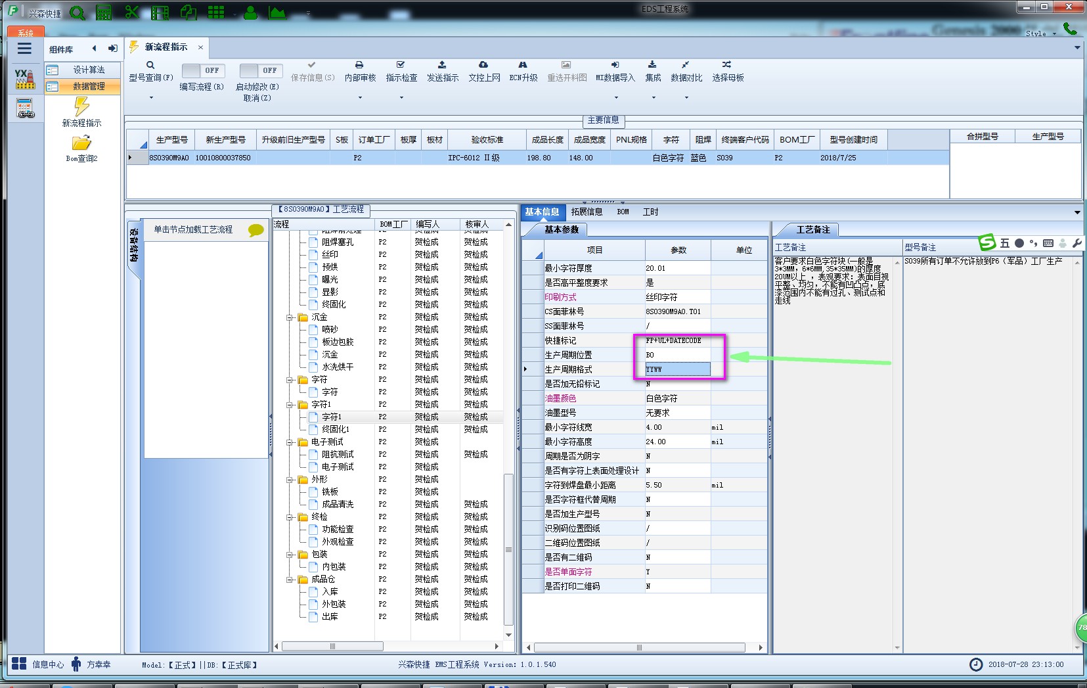Viewport: 1087px width, 688px height.
Task: Open the 指示检查 dropdown arrow
Action: 401,98
